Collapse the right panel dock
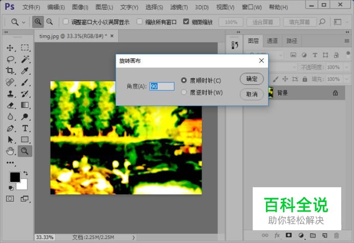This screenshot has width=354, height=243. 347,32
